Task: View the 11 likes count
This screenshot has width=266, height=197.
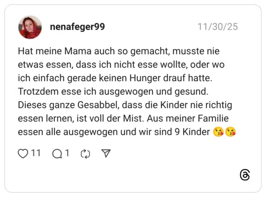Action: pos(36,153)
